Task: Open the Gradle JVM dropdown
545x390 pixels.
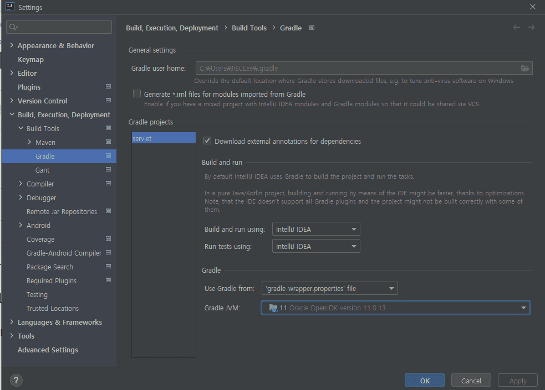Action: [x=396, y=308]
